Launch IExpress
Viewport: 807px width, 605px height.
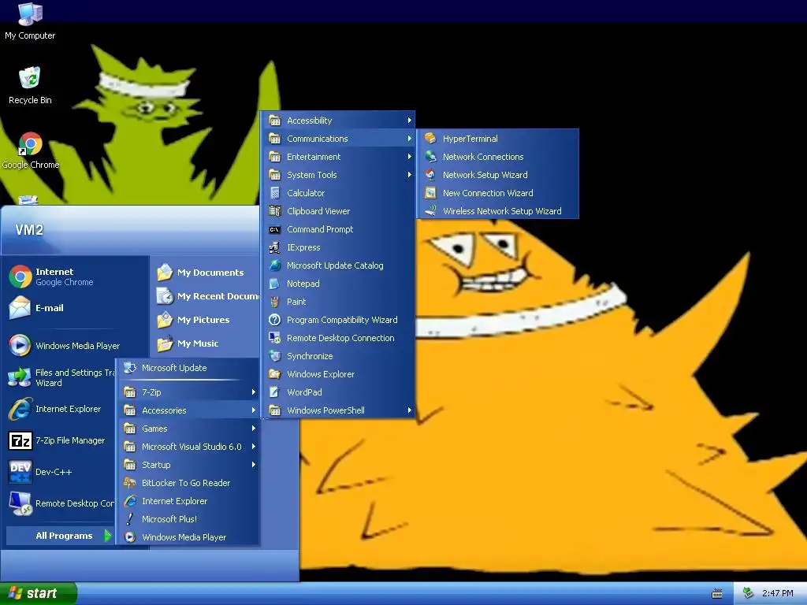point(339,247)
